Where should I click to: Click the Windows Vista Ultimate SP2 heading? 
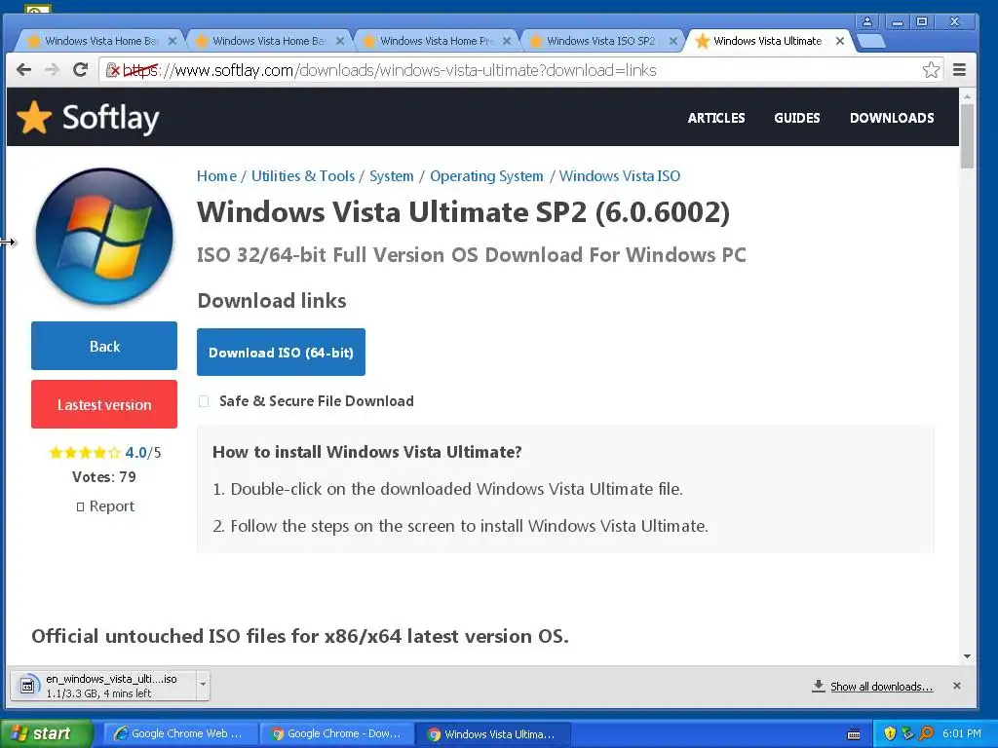463,211
